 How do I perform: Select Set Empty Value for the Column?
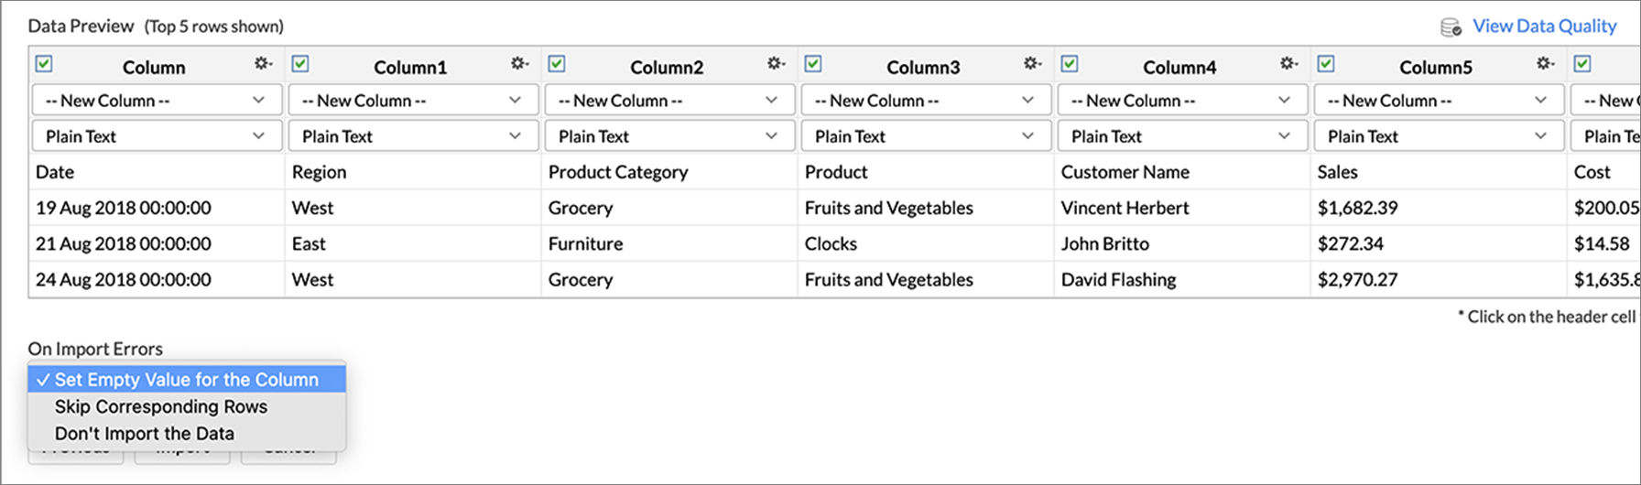pyautogui.click(x=187, y=380)
